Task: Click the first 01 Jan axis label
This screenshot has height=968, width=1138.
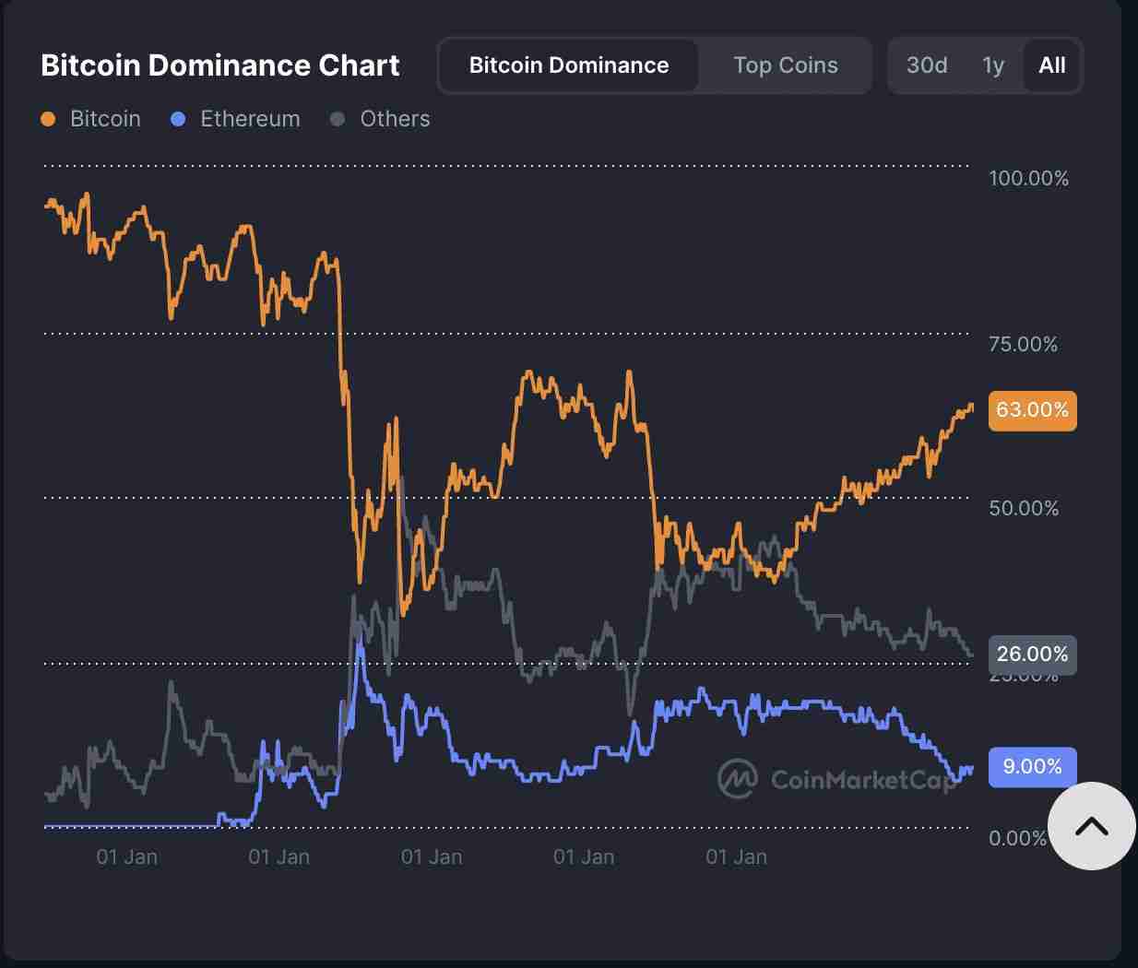Action: pos(128,856)
